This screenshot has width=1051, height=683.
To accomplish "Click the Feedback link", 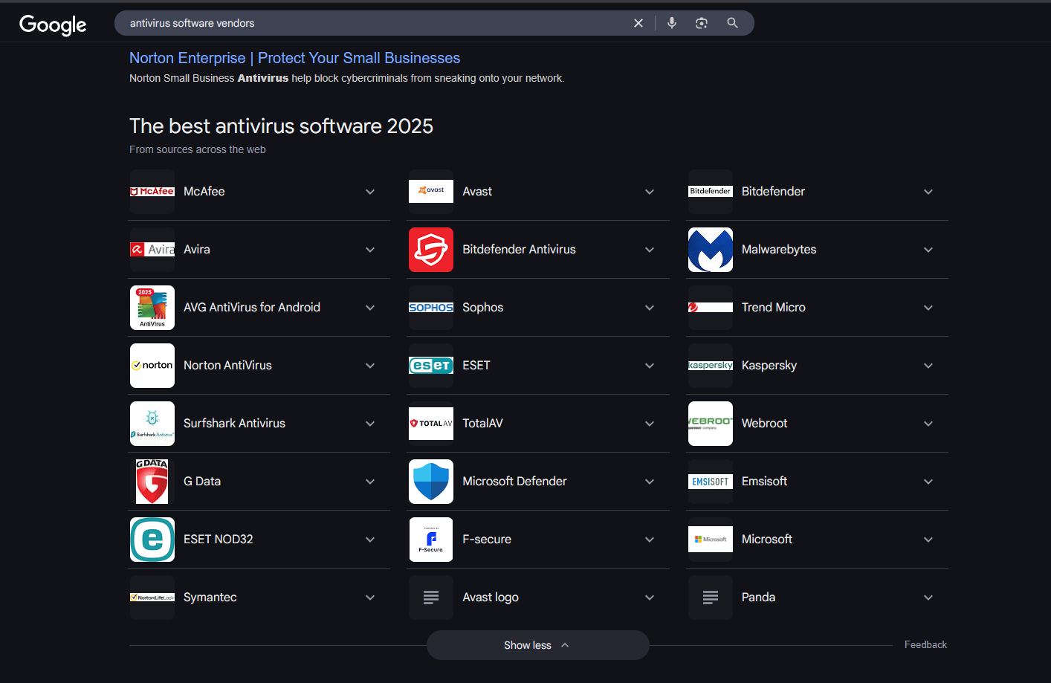I will click(925, 644).
